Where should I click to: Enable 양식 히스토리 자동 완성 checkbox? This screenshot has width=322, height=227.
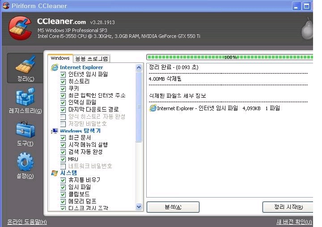pos(63,117)
